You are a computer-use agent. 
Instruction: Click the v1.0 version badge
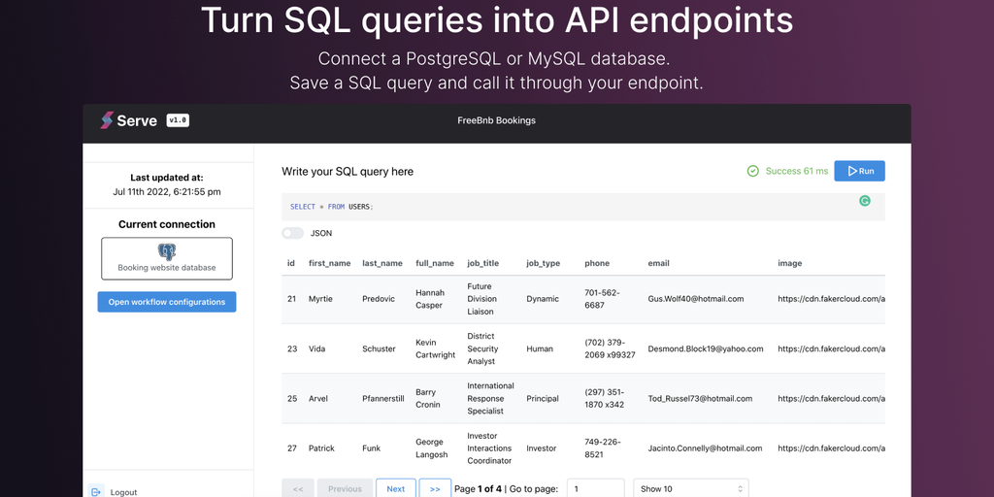[x=177, y=120]
